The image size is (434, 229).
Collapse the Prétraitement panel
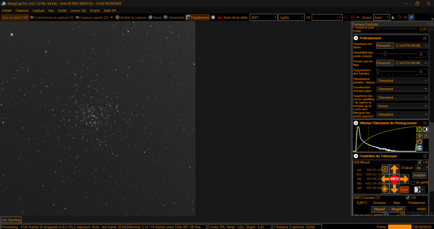click(x=356, y=38)
